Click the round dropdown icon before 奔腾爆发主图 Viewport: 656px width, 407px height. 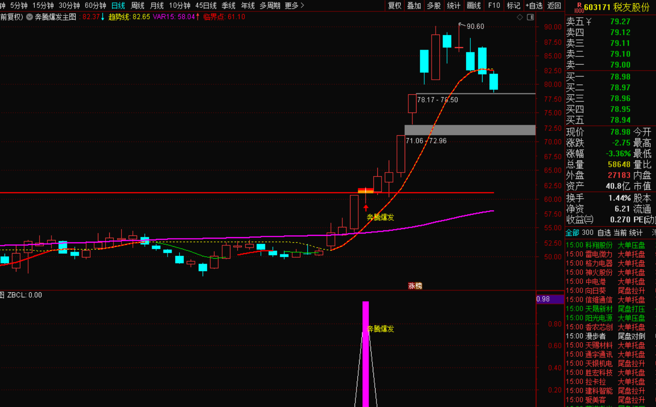pyautogui.click(x=30, y=17)
